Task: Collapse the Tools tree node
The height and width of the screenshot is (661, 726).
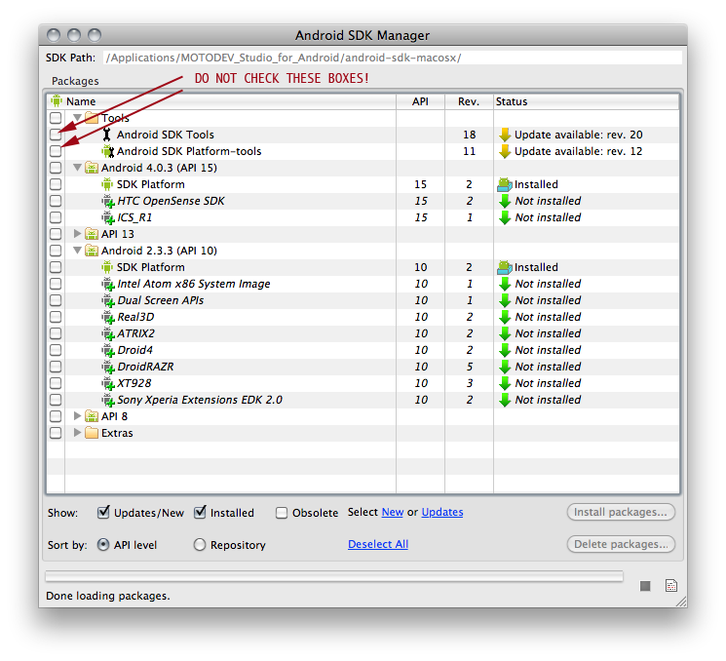Action: coord(77,118)
